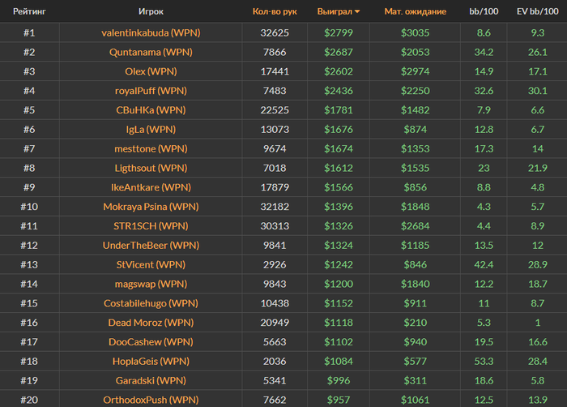Select player Olex (WPN)
Screen dimensions: 567x407
coord(151,72)
